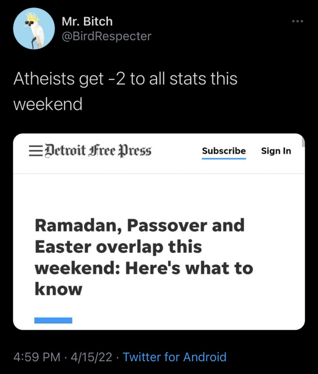Screen dimensions: 318x374
Task: Click the cockatoo profile avatar
Action: tap(33, 29)
